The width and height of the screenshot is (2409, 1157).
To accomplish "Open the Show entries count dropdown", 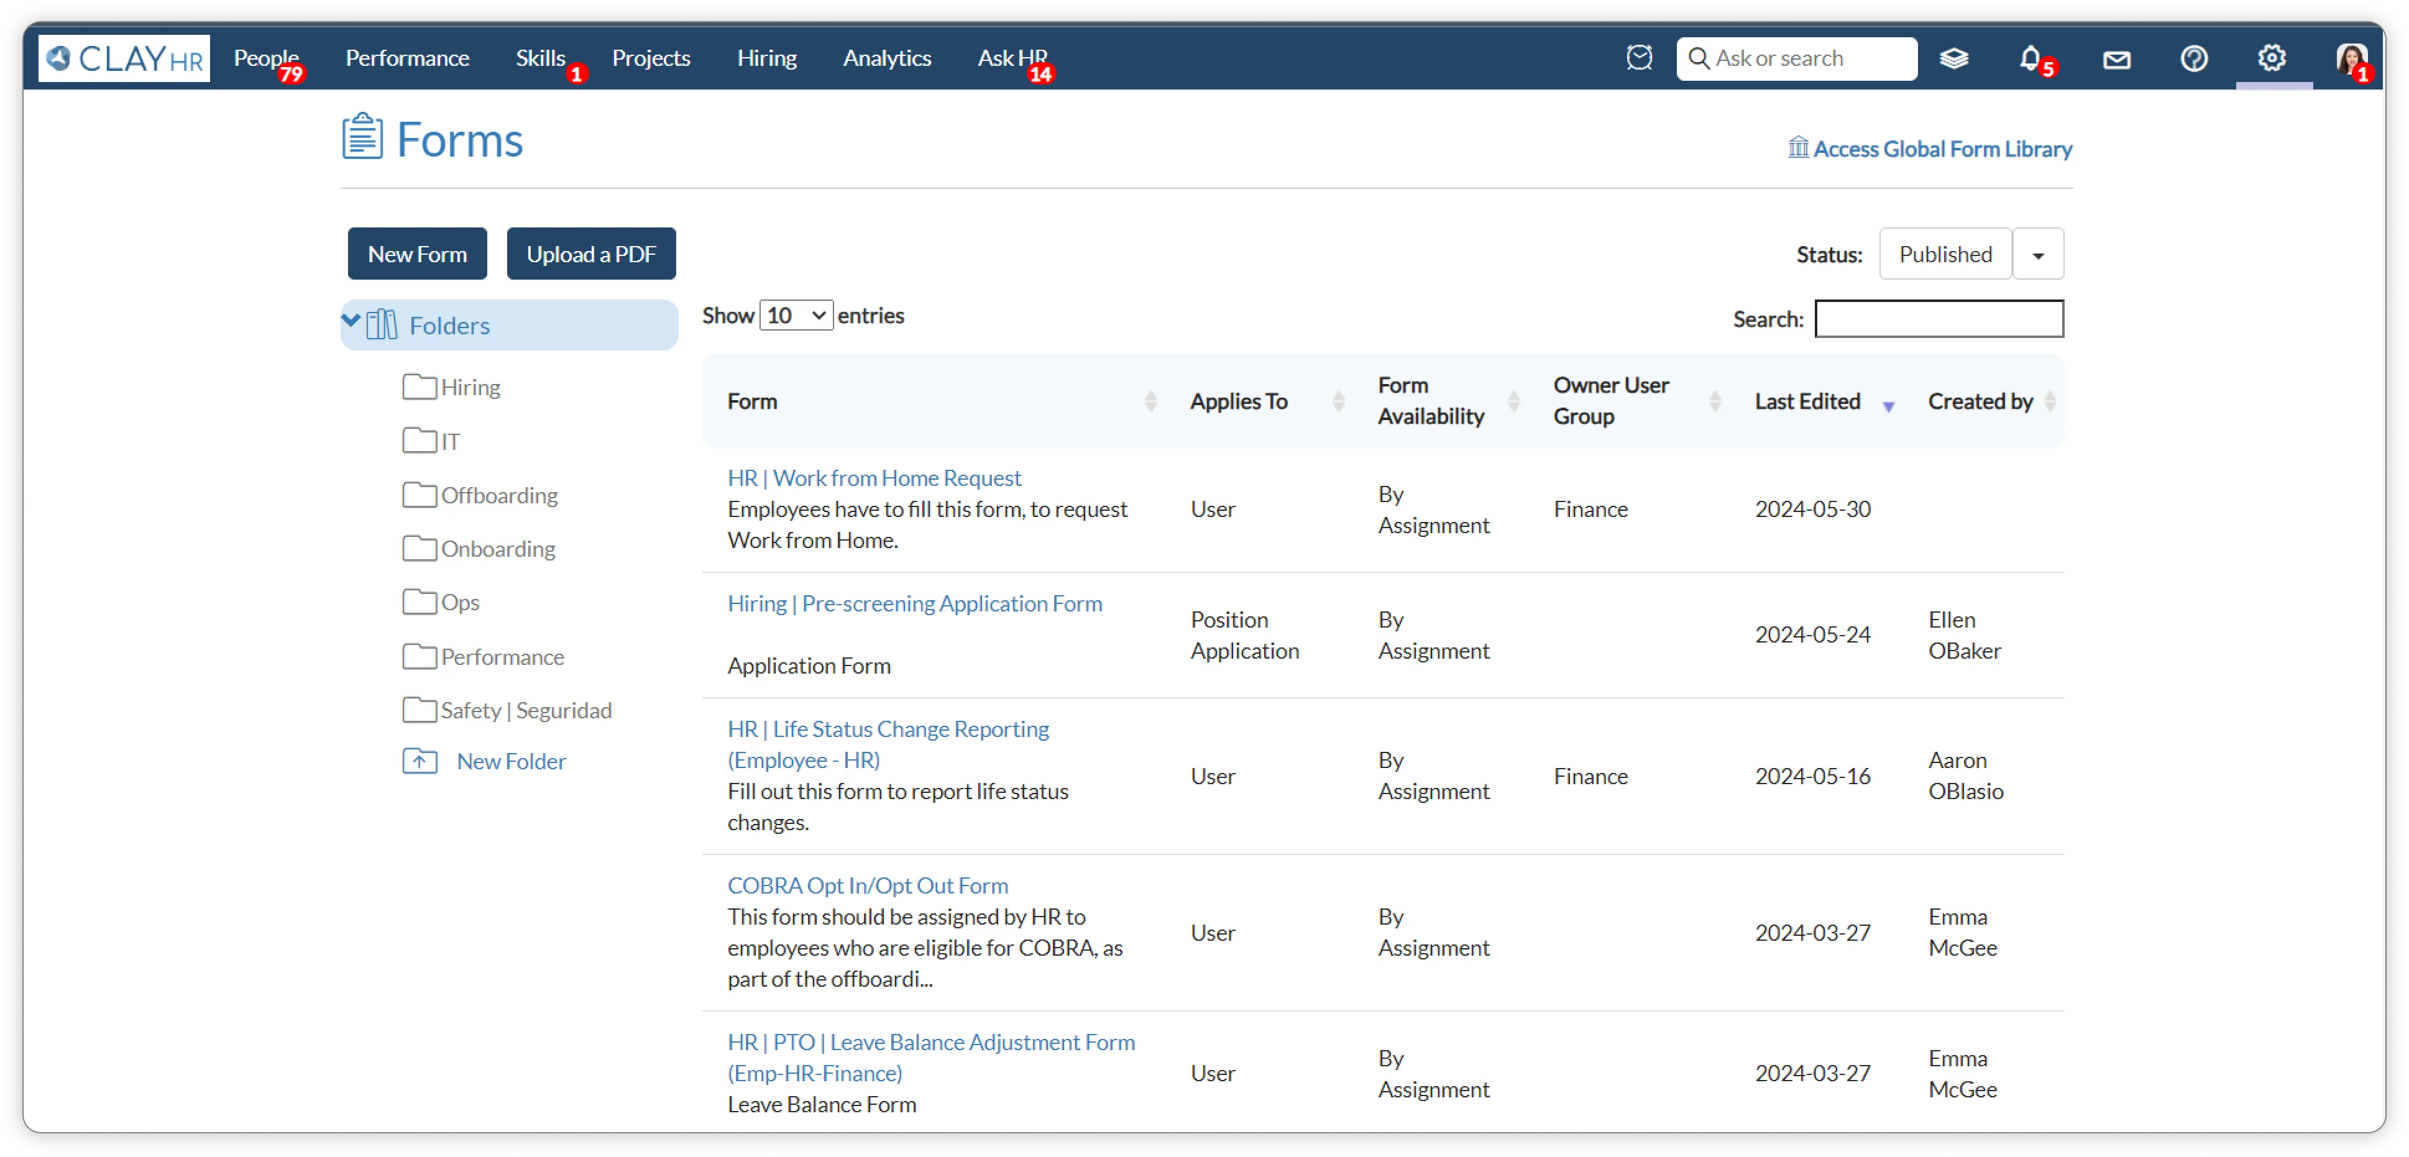I will (x=796, y=316).
